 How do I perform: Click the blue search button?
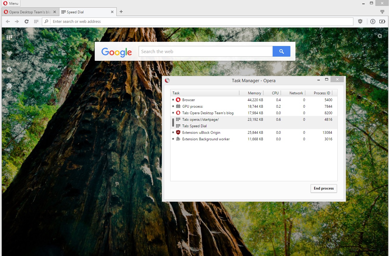282,51
